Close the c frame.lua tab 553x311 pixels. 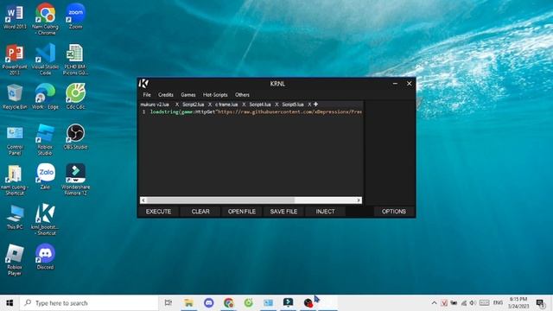(x=244, y=105)
